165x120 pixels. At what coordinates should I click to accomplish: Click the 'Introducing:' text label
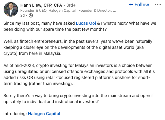point(15,114)
